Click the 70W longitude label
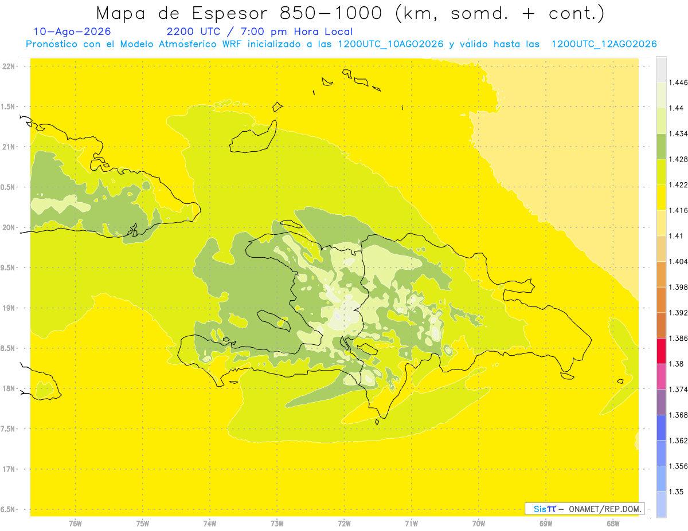This screenshot has width=688, height=531. (479, 524)
